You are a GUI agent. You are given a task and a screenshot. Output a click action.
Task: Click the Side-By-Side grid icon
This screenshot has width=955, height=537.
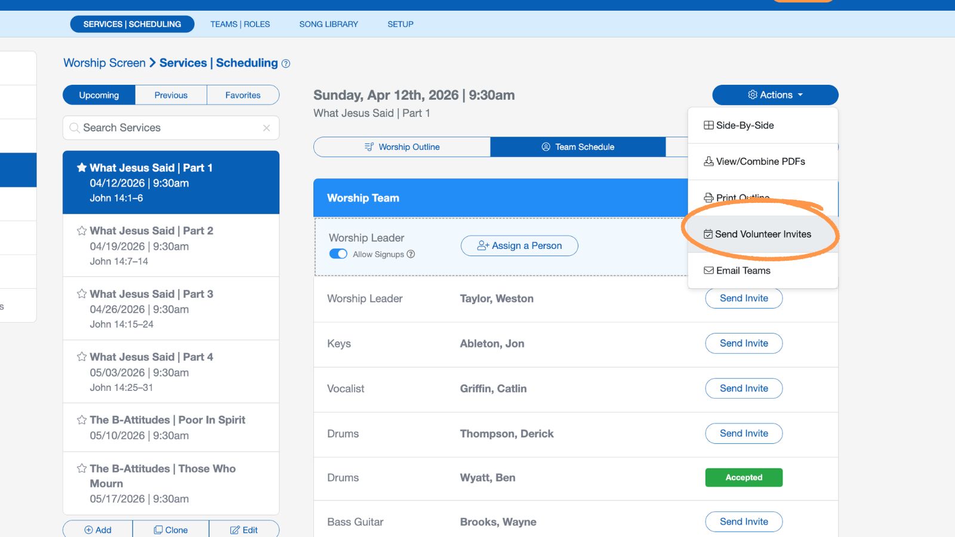coord(708,125)
